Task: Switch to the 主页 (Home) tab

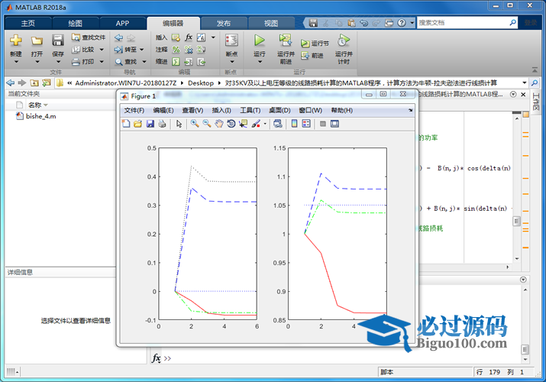Action: (27, 24)
